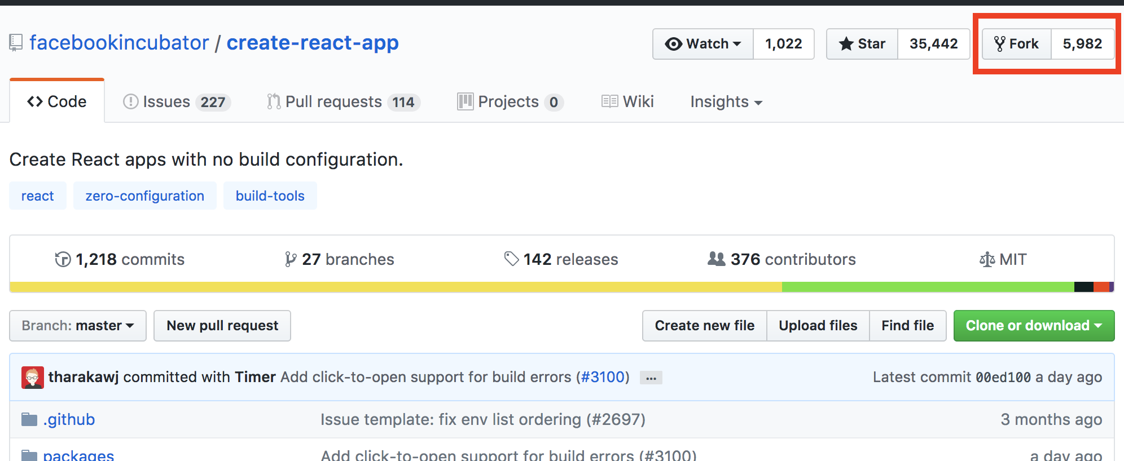Click the repository book icon beside facebookincubator
The width and height of the screenshot is (1124, 461).
click(x=16, y=43)
